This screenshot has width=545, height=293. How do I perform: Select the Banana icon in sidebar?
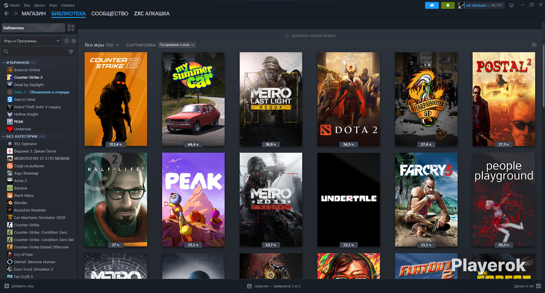10,188
